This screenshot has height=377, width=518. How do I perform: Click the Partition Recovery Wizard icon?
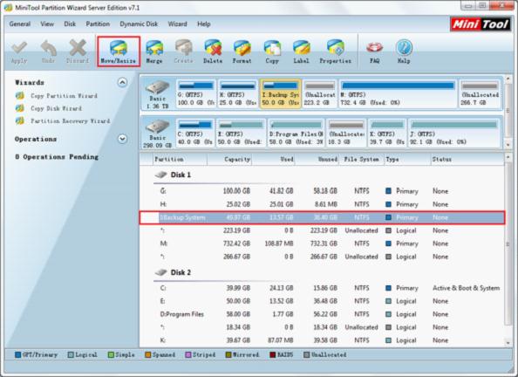tap(20, 121)
